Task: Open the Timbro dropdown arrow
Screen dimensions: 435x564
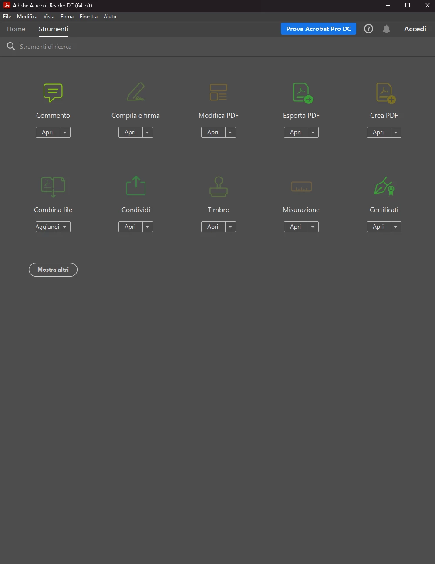Action: pos(230,227)
